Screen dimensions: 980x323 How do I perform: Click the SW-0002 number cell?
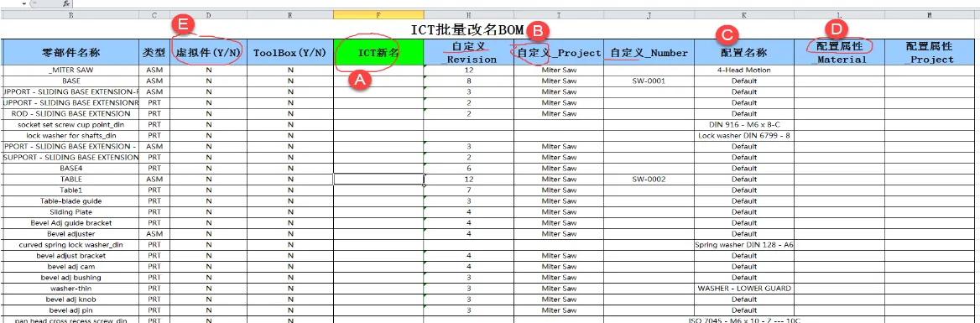(649, 180)
